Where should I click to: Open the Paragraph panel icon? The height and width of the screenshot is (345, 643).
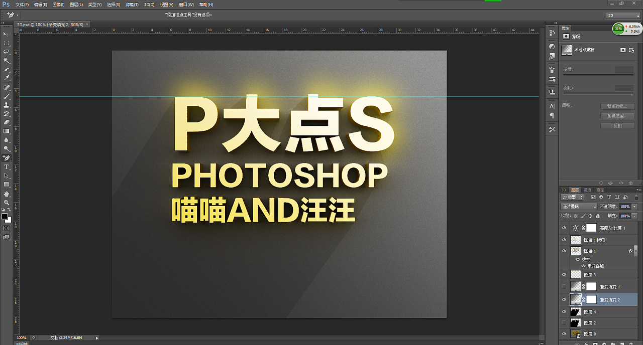(552, 116)
